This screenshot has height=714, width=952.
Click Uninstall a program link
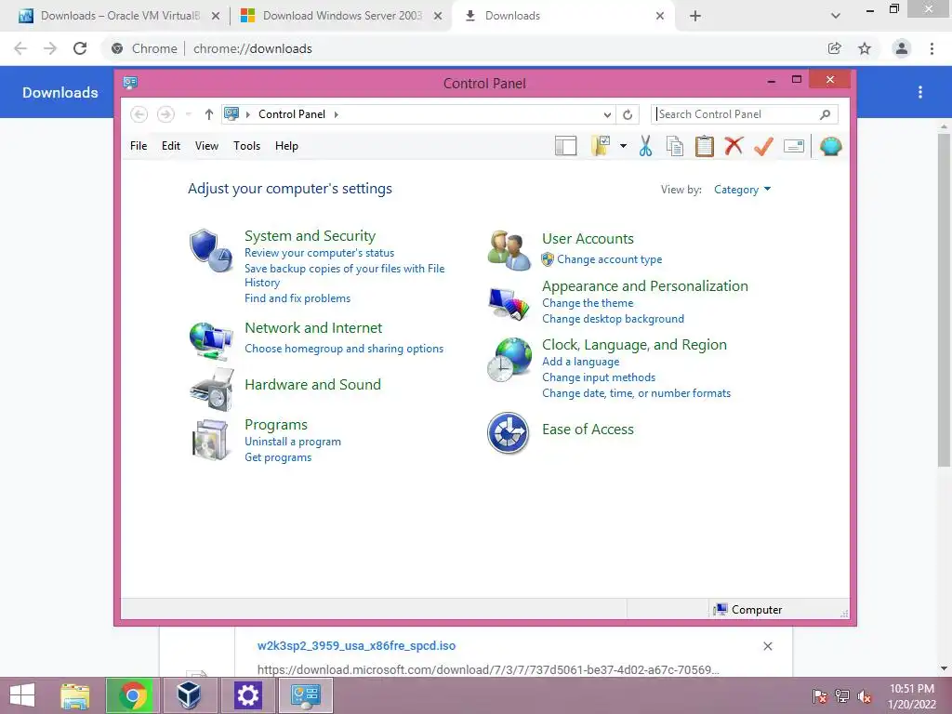pos(293,442)
